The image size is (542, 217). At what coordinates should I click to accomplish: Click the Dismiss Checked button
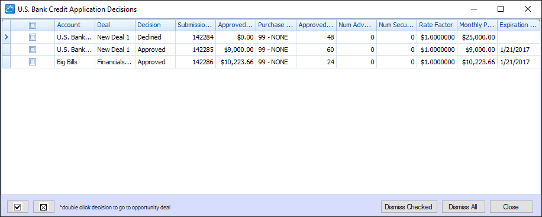click(409, 207)
